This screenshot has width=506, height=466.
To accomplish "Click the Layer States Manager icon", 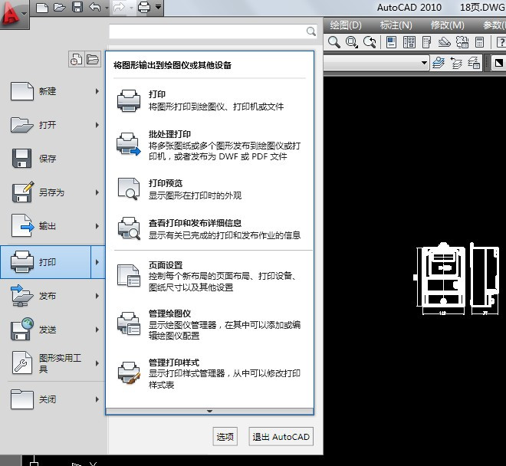I will tap(474, 63).
